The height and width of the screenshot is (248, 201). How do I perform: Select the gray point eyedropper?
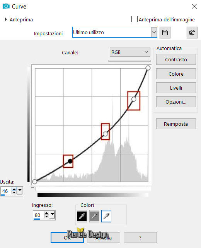(94, 216)
